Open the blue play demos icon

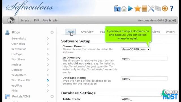[130, 8]
